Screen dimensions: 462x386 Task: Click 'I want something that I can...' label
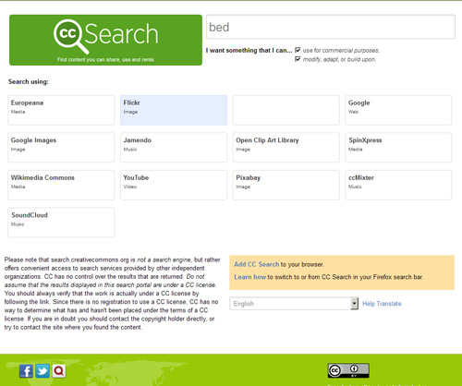[249, 51]
